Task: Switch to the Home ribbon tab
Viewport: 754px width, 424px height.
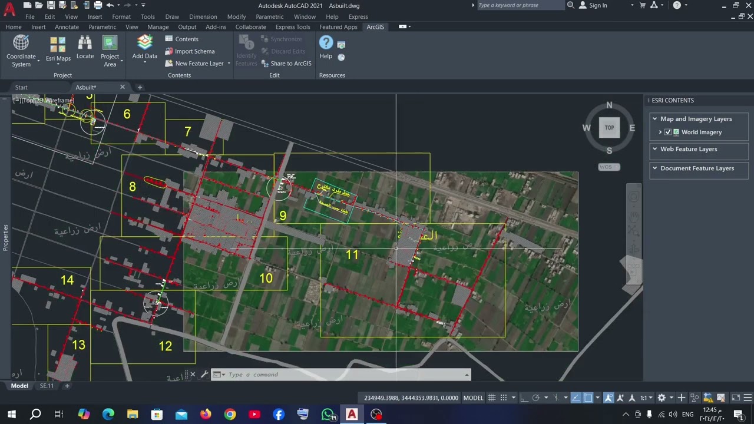Action: [14, 27]
